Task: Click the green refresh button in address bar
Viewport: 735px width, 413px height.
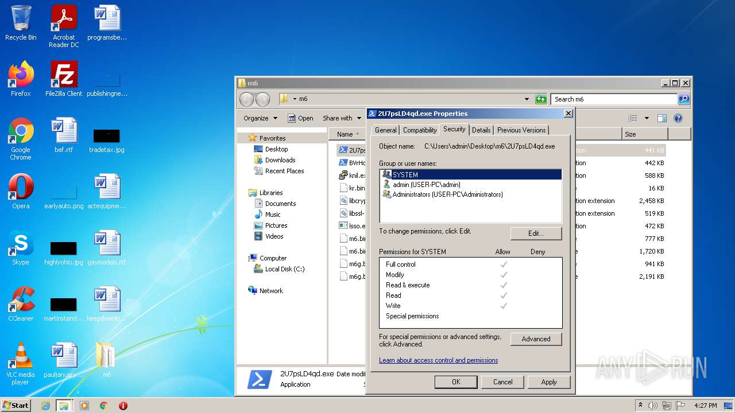Action: (x=540, y=99)
